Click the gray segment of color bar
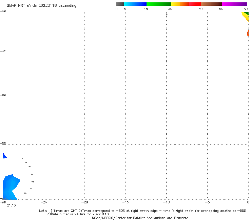 (120, 4)
